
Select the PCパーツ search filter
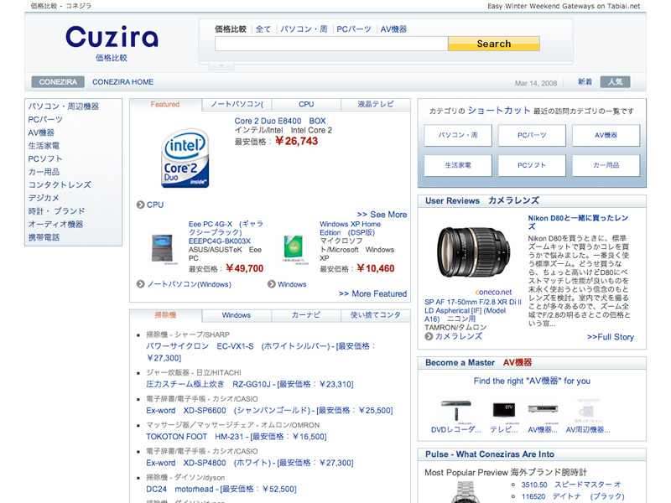click(x=354, y=29)
